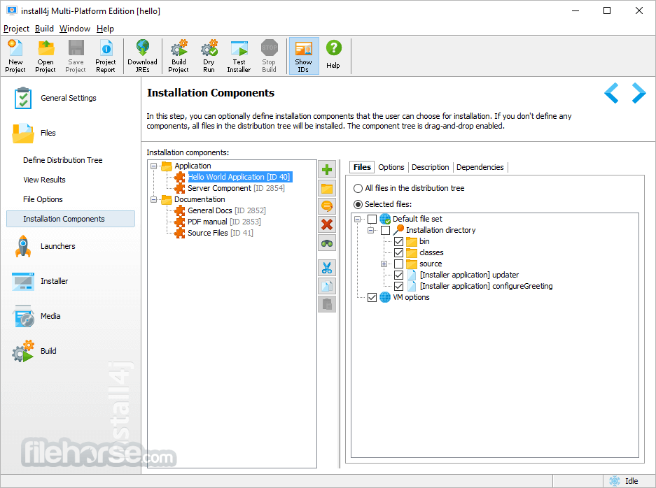Screen dimensions: 656x488
Task: Uncheck the bin folder checkbox
Action: coord(398,241)
